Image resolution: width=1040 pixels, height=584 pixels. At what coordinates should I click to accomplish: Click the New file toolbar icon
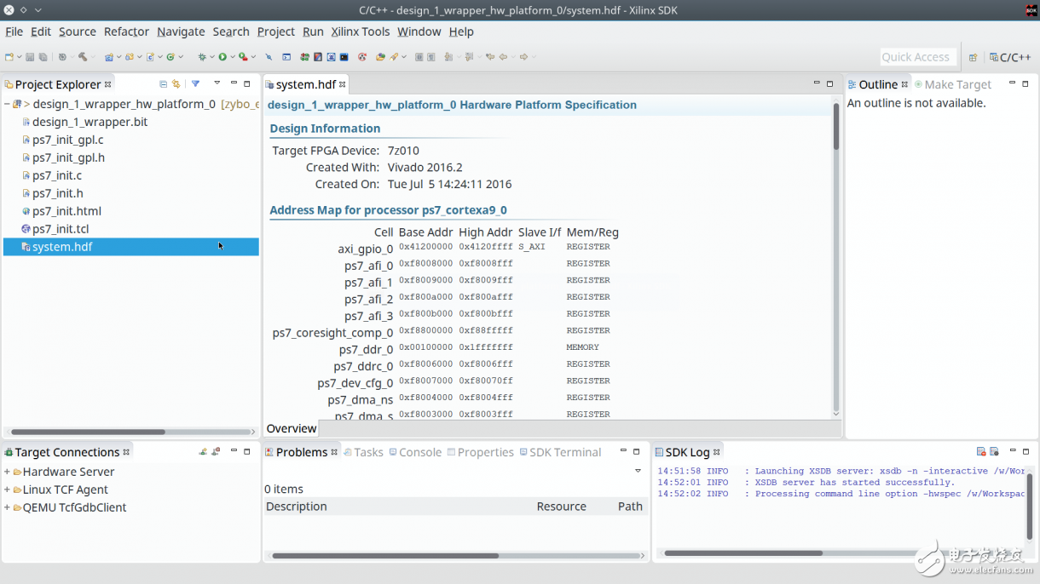click(x=9, y=57)
